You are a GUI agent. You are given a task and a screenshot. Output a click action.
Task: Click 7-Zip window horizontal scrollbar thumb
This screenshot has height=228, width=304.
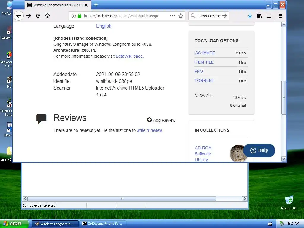pyautogui.click(x=122, y=199)
